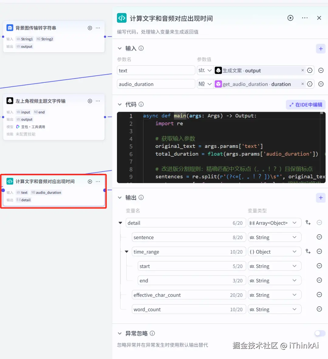The width and height of the screenshot is (328, 359).
Task: Add a new input parameter with the plus button
Action: point(321,48)
